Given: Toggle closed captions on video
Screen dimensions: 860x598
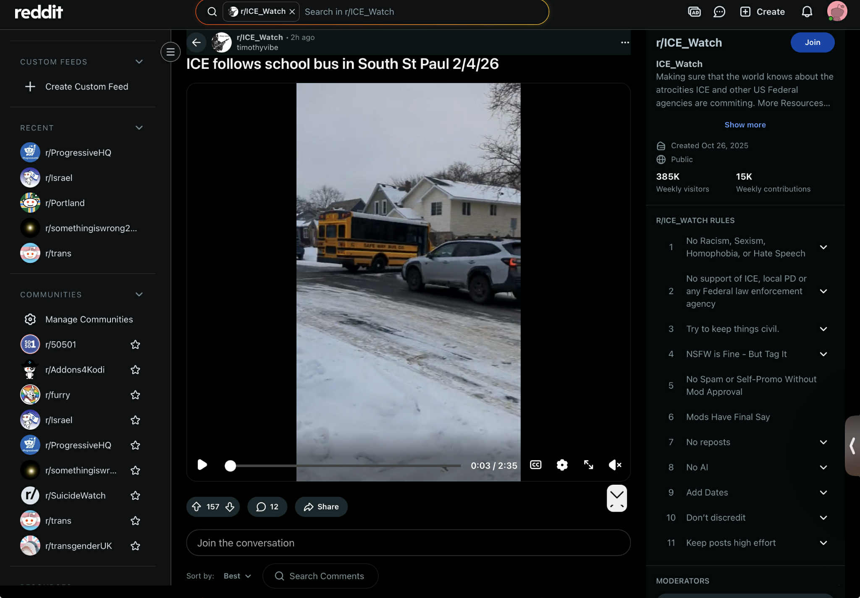Looking at the screenshot, I should tap(535, 465).
